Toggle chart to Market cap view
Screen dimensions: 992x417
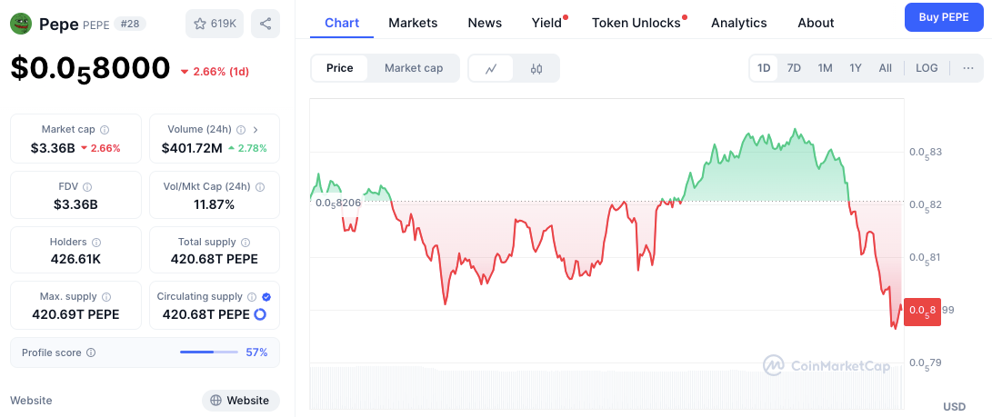point(414,68)
